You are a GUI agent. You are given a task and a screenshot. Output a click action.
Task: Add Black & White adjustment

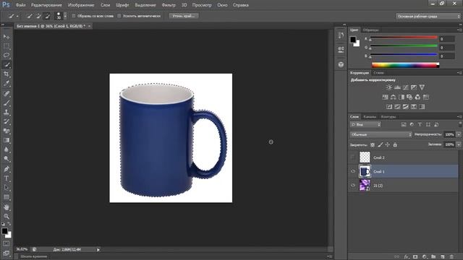coord(402,97)
